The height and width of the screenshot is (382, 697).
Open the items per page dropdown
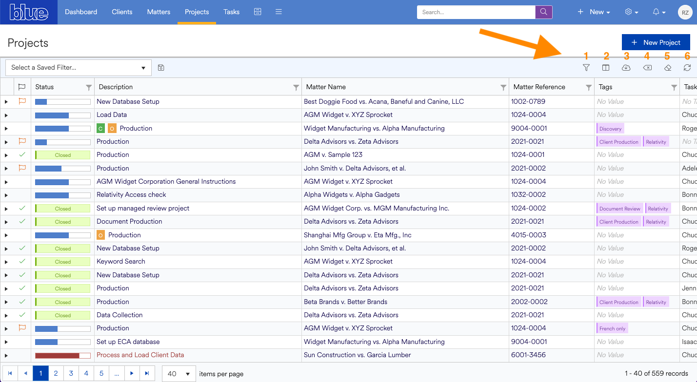tap(179, 374)
